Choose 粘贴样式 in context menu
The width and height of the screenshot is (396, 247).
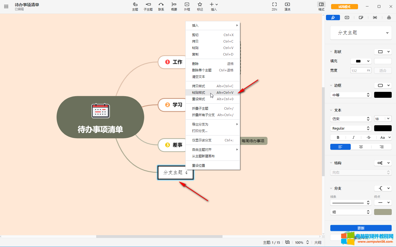pos(213,92)
